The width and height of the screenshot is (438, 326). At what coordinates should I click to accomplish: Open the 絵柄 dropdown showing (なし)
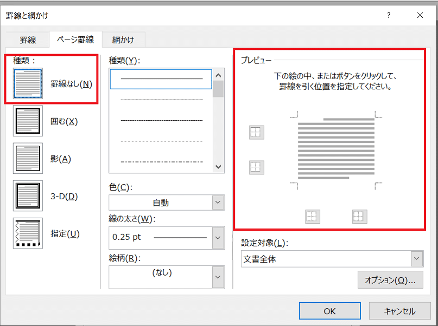pos(167,277)
